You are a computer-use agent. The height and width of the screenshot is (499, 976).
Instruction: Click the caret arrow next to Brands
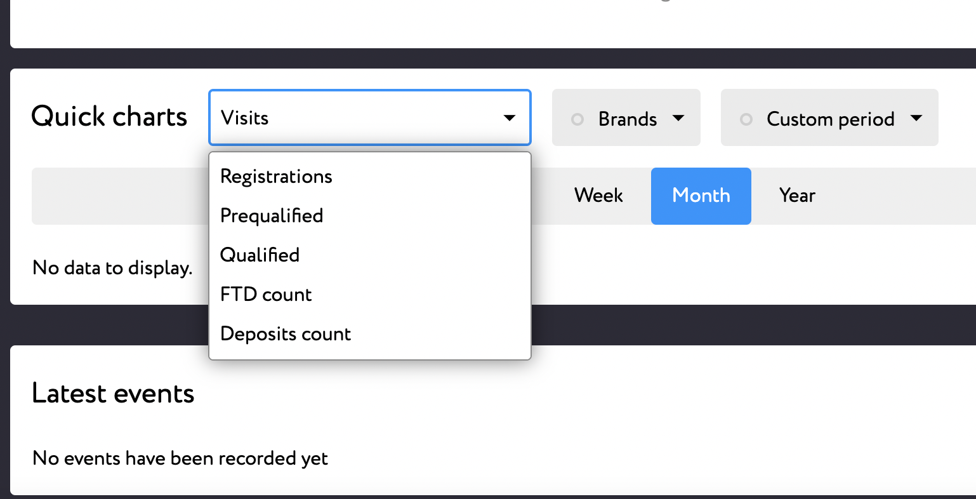[678, 118]
